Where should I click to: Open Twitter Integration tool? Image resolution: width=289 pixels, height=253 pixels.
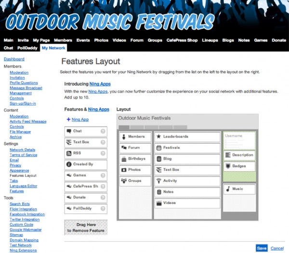25,219
